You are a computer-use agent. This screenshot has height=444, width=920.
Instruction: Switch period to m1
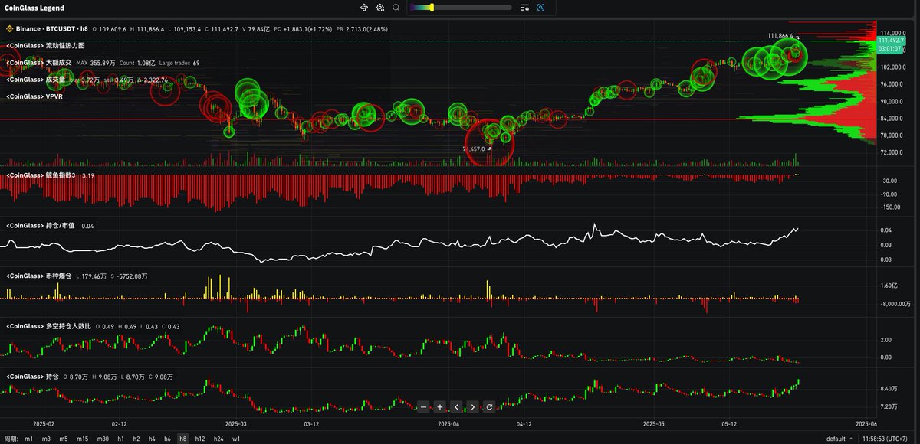[28, 439]
